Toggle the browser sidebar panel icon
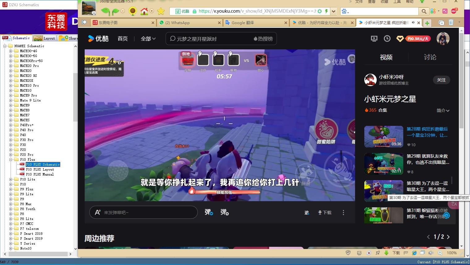This screenshot has width=470, height=265. [x=84, y=22]
